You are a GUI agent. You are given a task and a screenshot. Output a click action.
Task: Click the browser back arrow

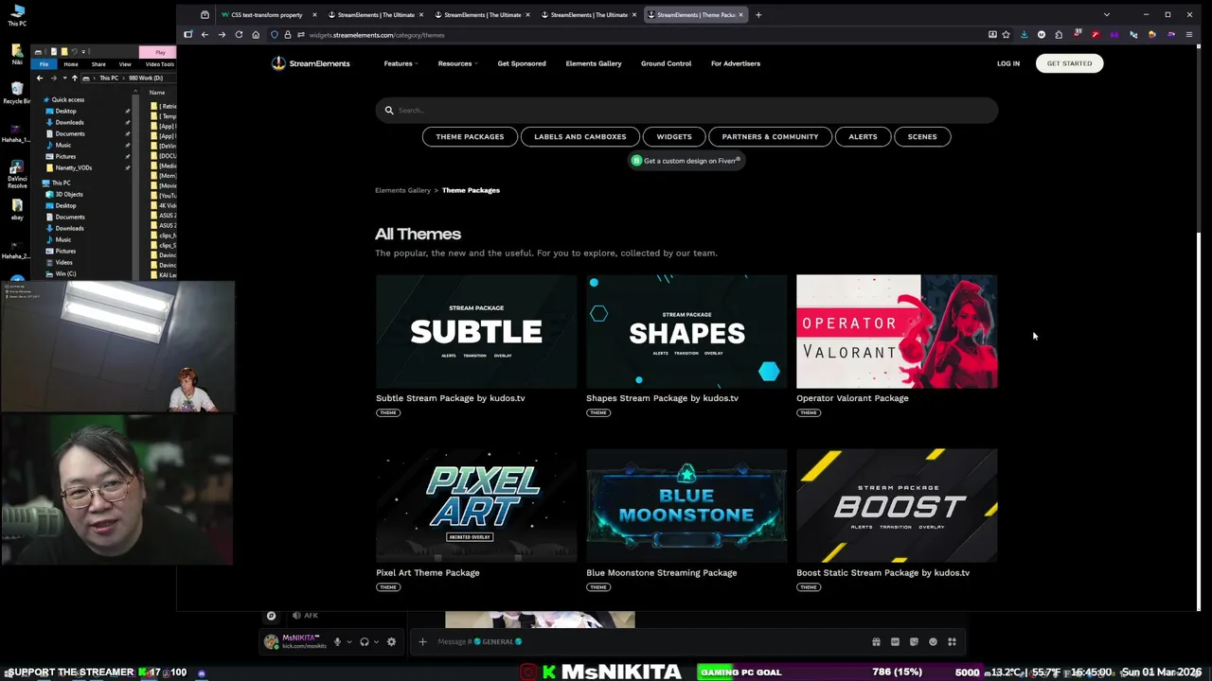click(x=205, y=35)
